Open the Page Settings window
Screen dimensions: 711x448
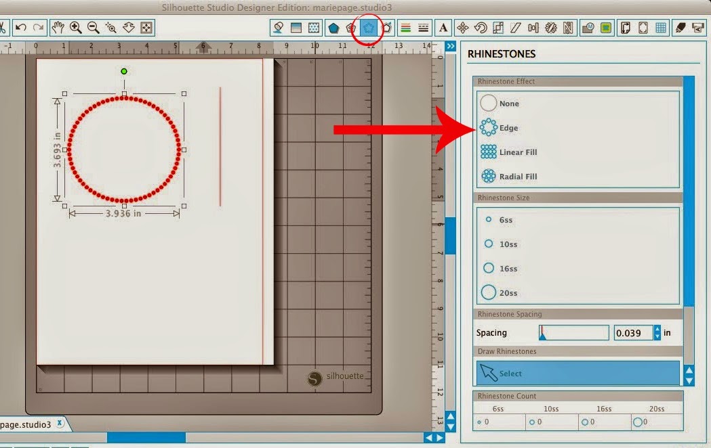coord(626,28)
